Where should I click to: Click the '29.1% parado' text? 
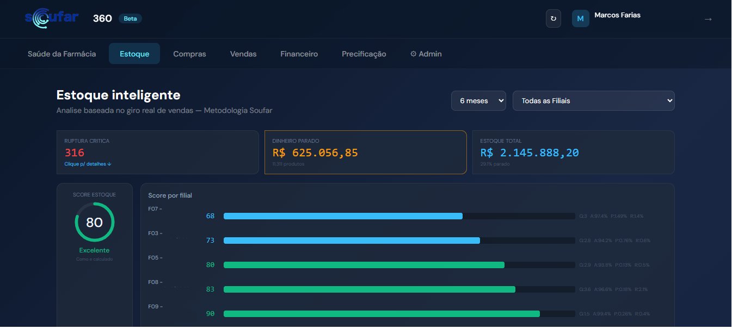(495, 163)
